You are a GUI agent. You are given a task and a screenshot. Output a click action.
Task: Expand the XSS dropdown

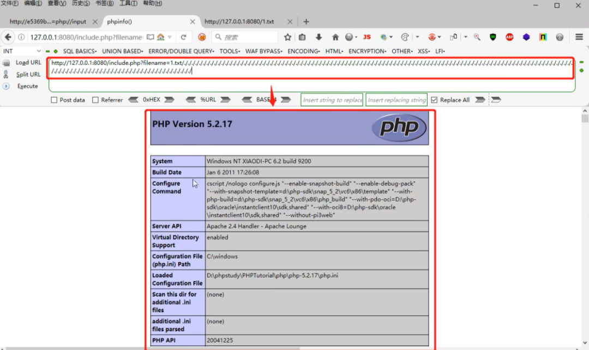point(424,51)
